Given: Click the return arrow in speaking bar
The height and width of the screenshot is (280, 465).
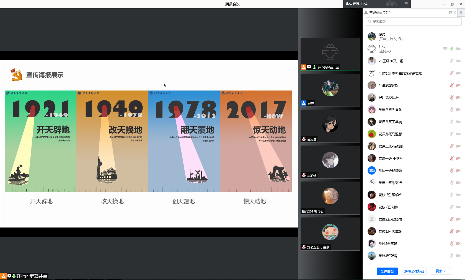Looking at the screenshot, I should [x=406, y=3].
